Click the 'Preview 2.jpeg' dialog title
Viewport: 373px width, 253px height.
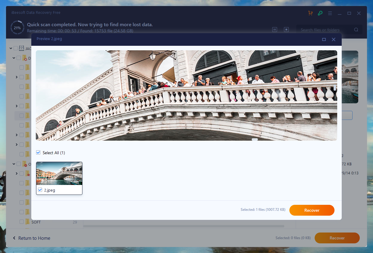click(x=49, y=39)
